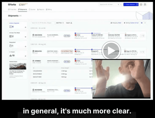This screenshot has width=155, height=118.
Task: Open comments icon on shipment S9824163
Action: 143,52
